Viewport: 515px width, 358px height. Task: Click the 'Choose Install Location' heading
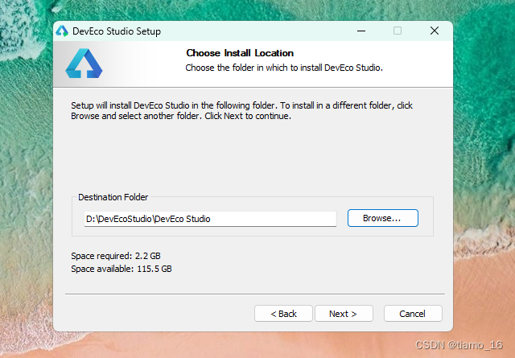click(x=240, y=53)
